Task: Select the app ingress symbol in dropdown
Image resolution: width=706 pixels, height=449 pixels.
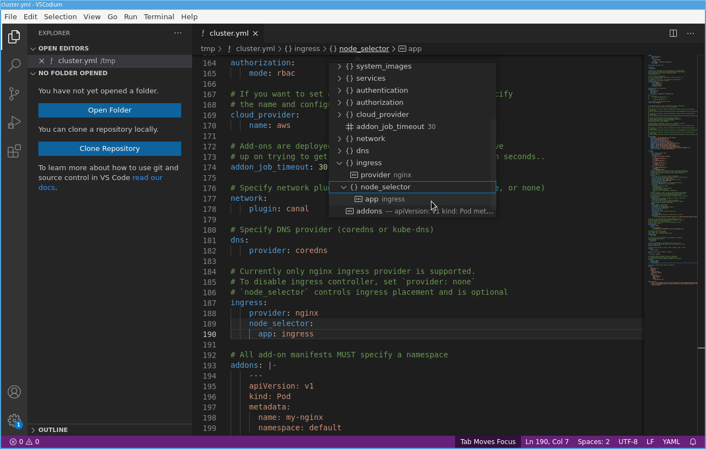Action: (412, 199)
